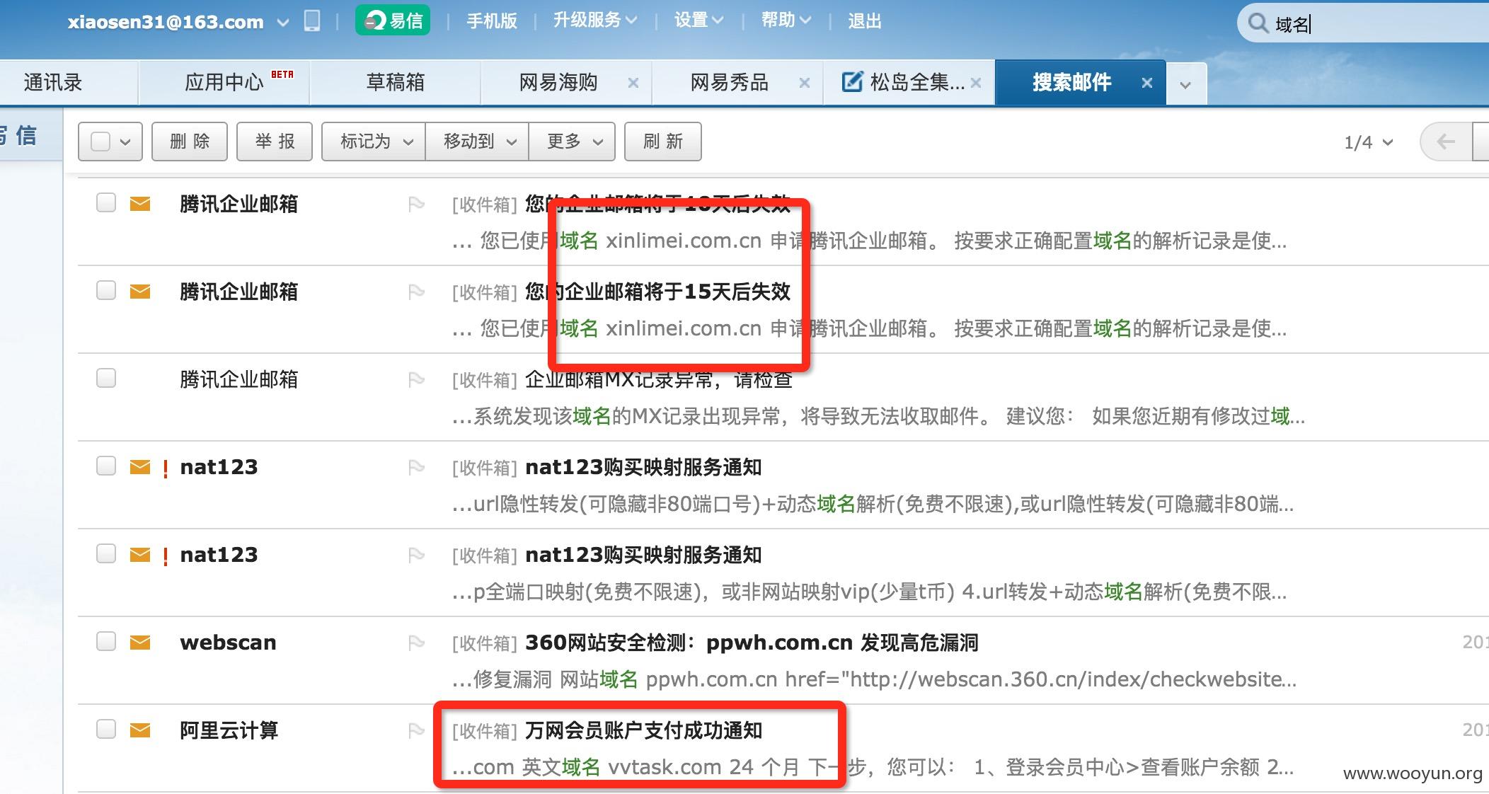Click the 退出 logout link

[x=865, y=21]
